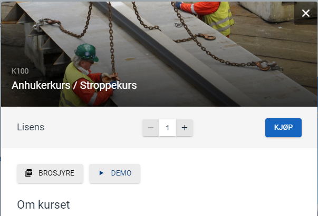Decrease the license quantity with minus
This screenshot has width=318, height=216.
[151, 128]
